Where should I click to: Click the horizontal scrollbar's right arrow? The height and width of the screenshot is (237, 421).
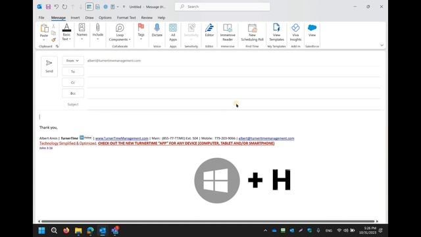click(377, 221)
